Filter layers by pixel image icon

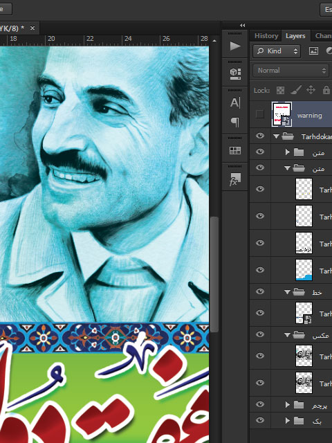[x=313, y=51]
